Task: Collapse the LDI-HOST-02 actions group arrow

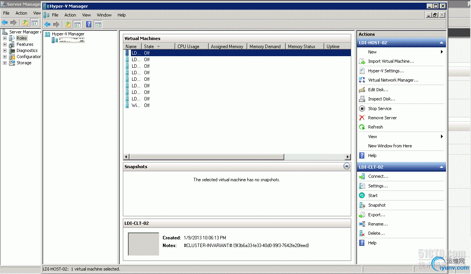Action: [441, 43]
